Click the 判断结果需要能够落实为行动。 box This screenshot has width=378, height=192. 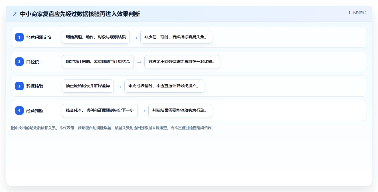tap(180, 110)
